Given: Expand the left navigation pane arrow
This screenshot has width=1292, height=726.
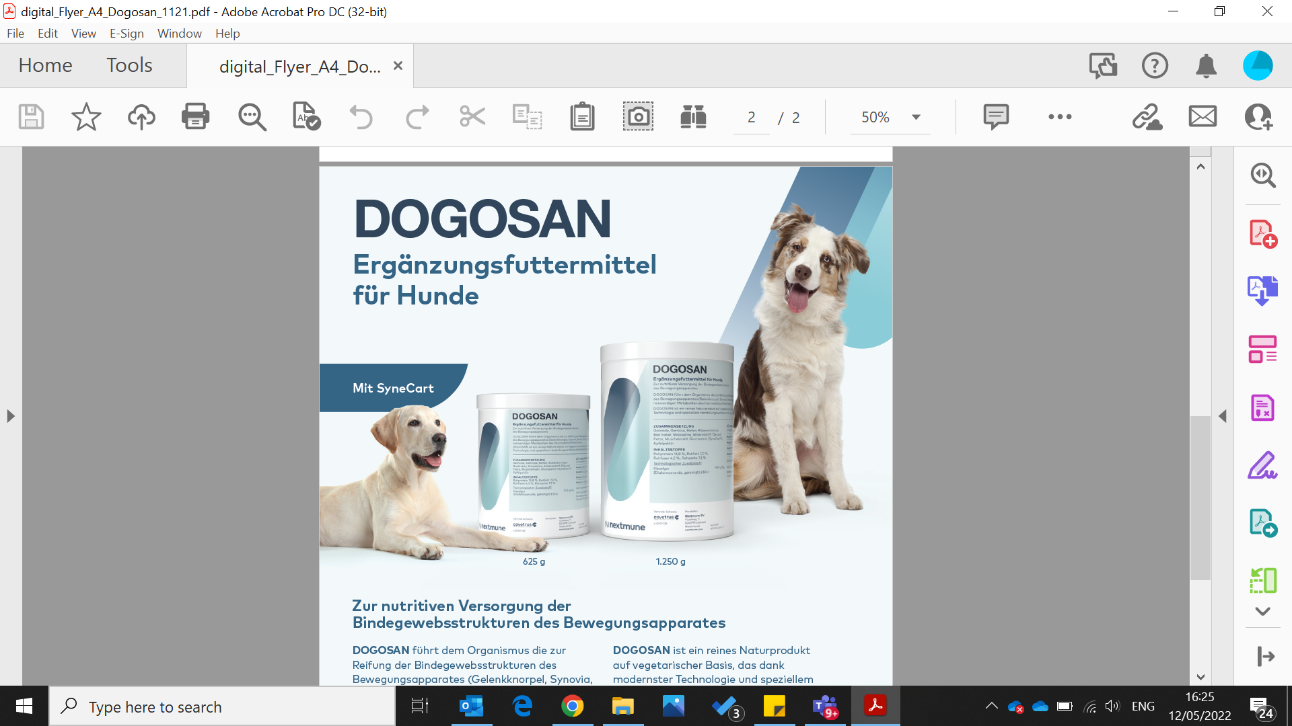Looking at the screenshot, I should 11,416.
